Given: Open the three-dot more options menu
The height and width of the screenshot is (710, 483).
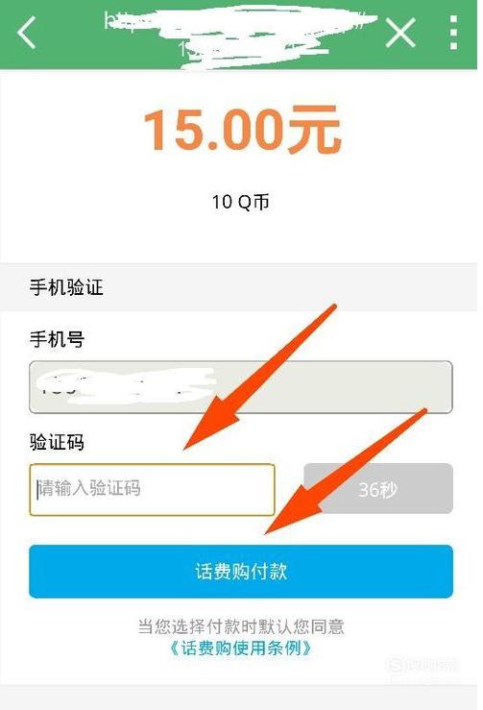Looking at the screenshot, I should click(453, 32).
